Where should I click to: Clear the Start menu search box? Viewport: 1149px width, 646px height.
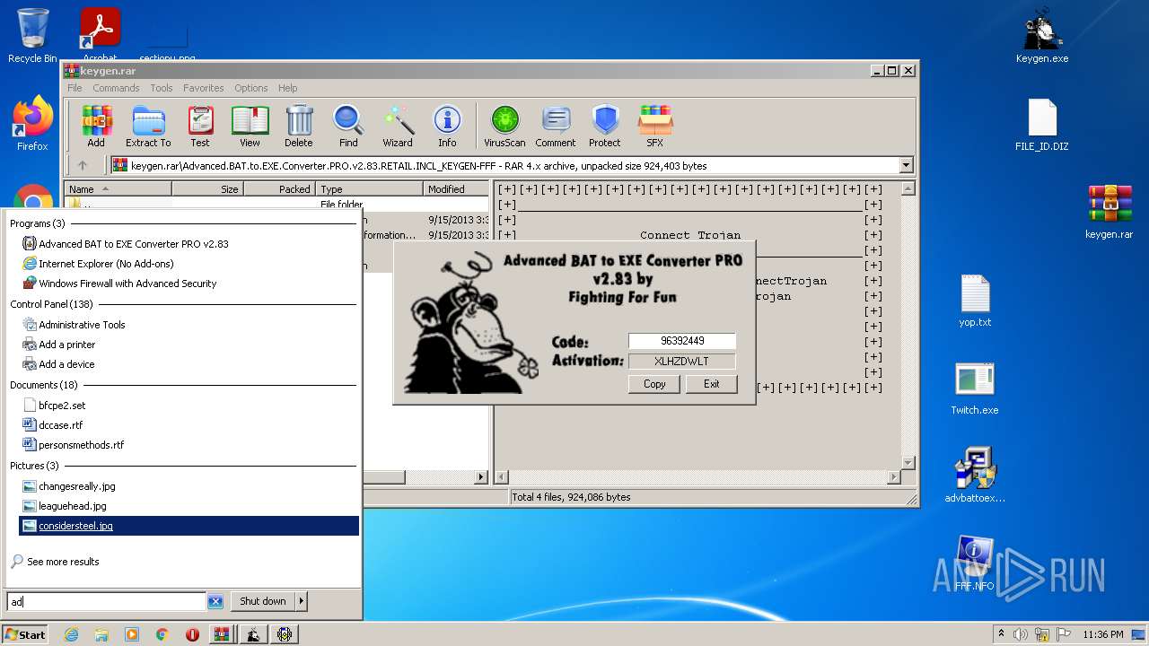pos(215,601)
